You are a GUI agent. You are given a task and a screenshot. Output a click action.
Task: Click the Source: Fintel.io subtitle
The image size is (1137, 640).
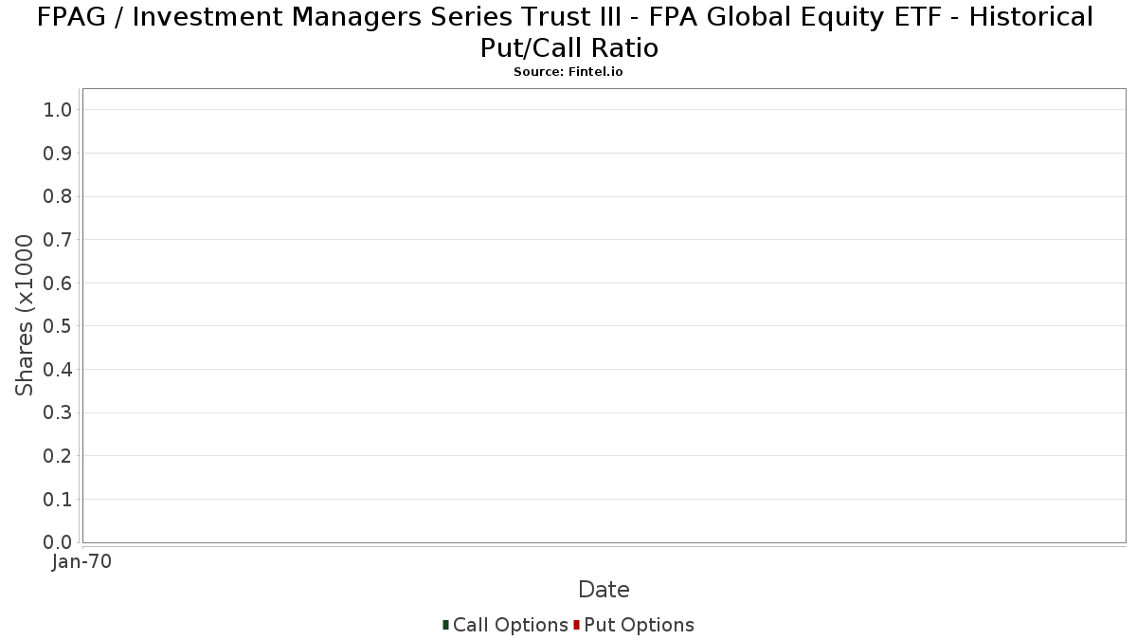(568, 71)
